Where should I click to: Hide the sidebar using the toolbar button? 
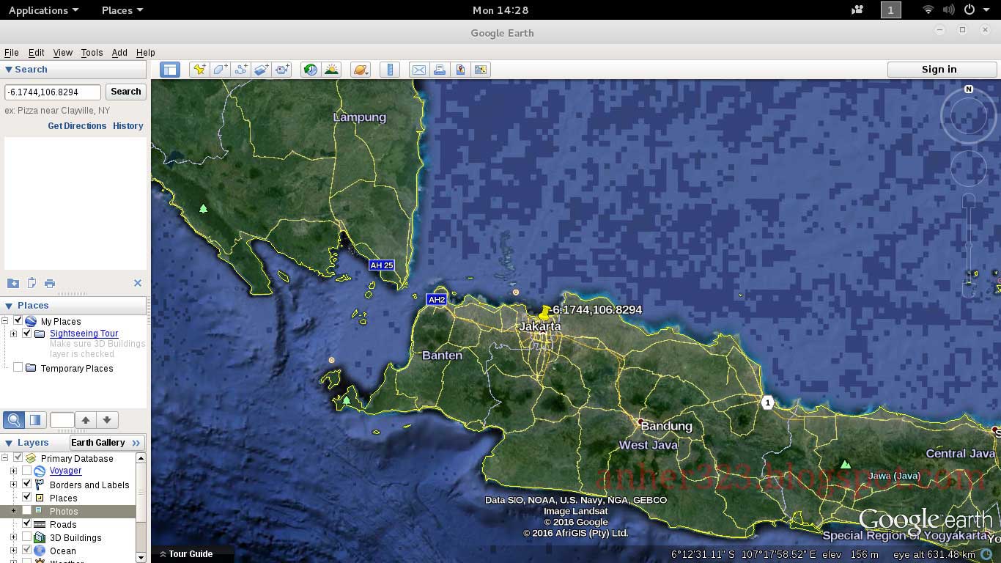170,70
